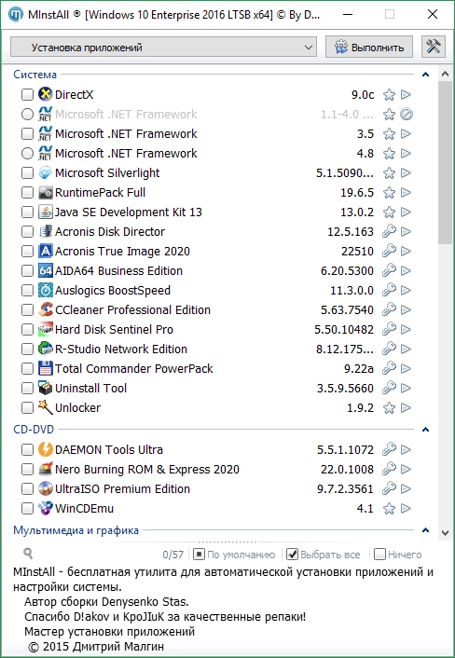Click the key icon for Acronis Disk Director
Viewport: 455px width, 658px height.
389,232
